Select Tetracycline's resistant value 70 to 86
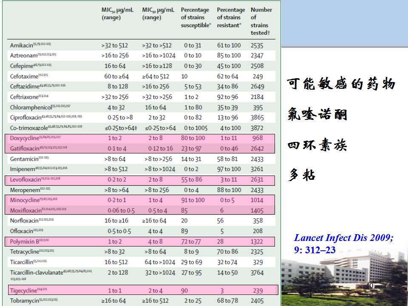The width and height of the screenshot is (408, 306). 227,252
